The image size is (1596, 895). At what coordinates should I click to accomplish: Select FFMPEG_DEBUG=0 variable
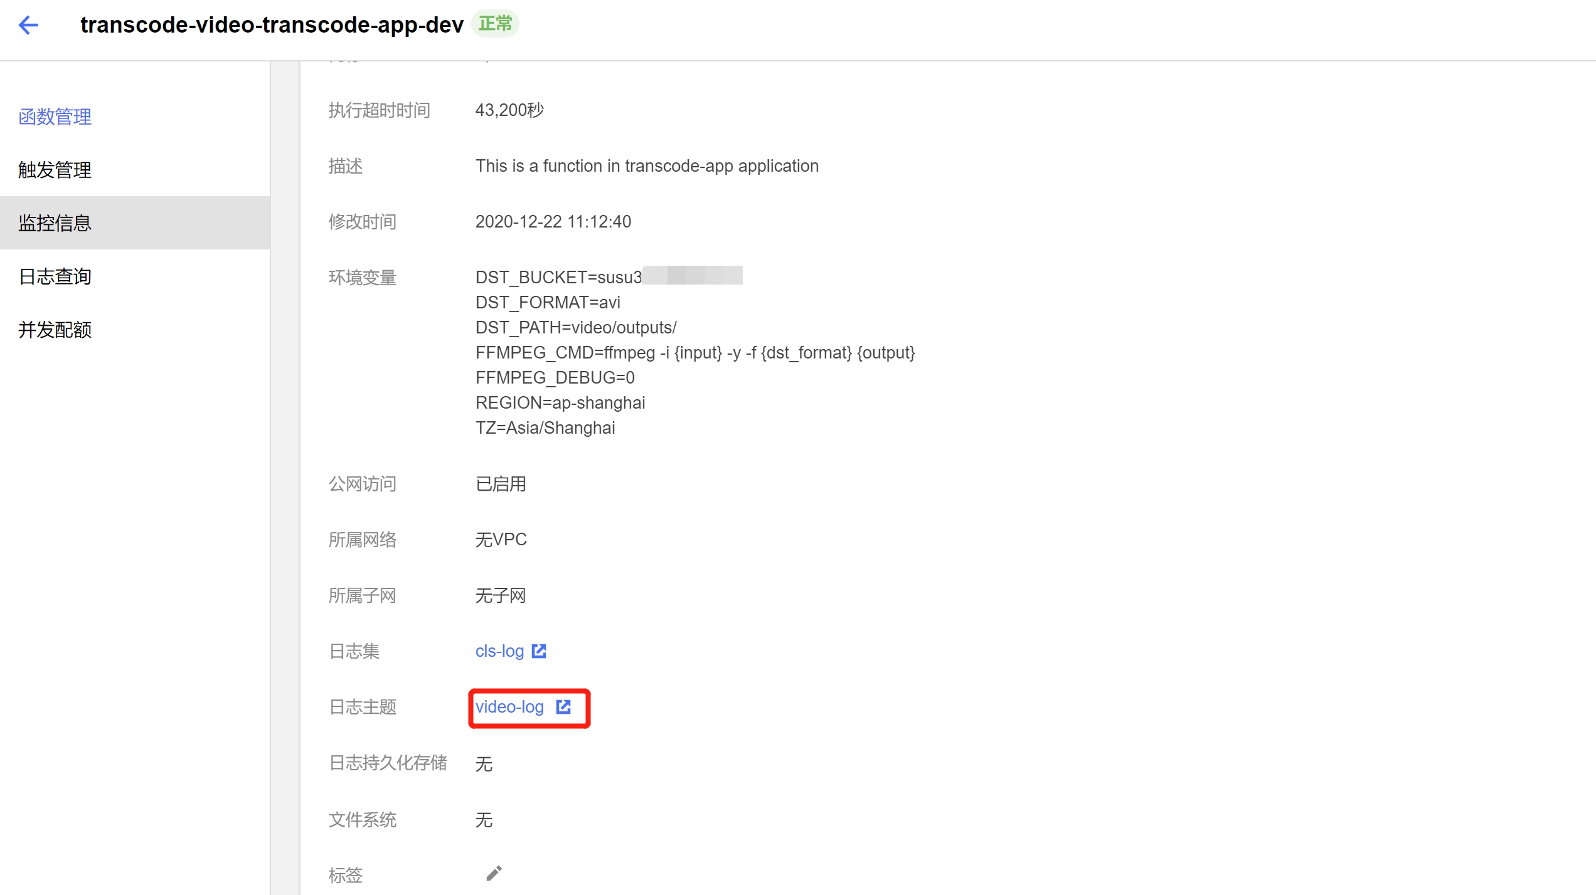click(555, 377)
